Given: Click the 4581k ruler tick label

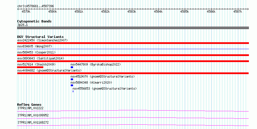Looking at the screenshot, I should (x=79, y=12).
